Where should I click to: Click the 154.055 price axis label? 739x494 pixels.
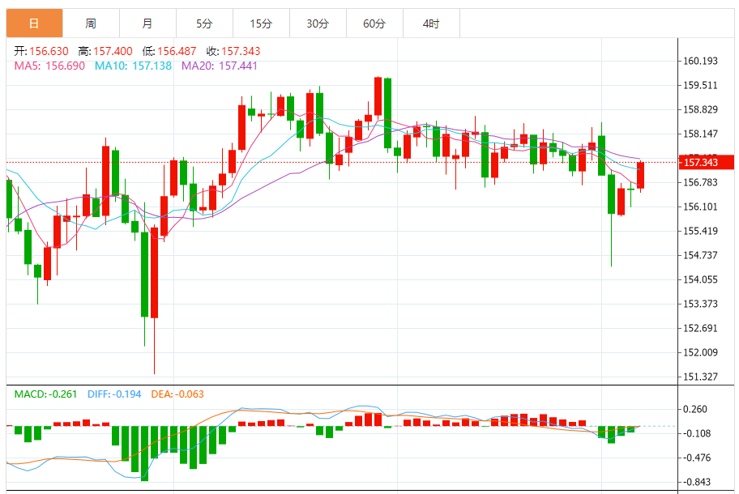click(x=700, y=279)
